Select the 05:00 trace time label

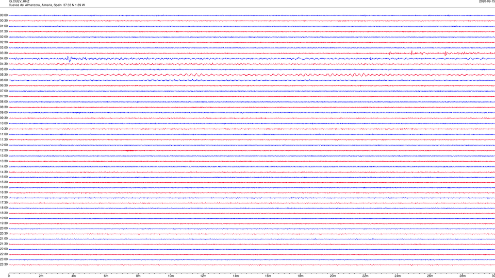4,69
